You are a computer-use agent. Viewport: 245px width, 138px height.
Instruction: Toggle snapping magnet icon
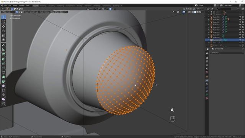point(103,9)
